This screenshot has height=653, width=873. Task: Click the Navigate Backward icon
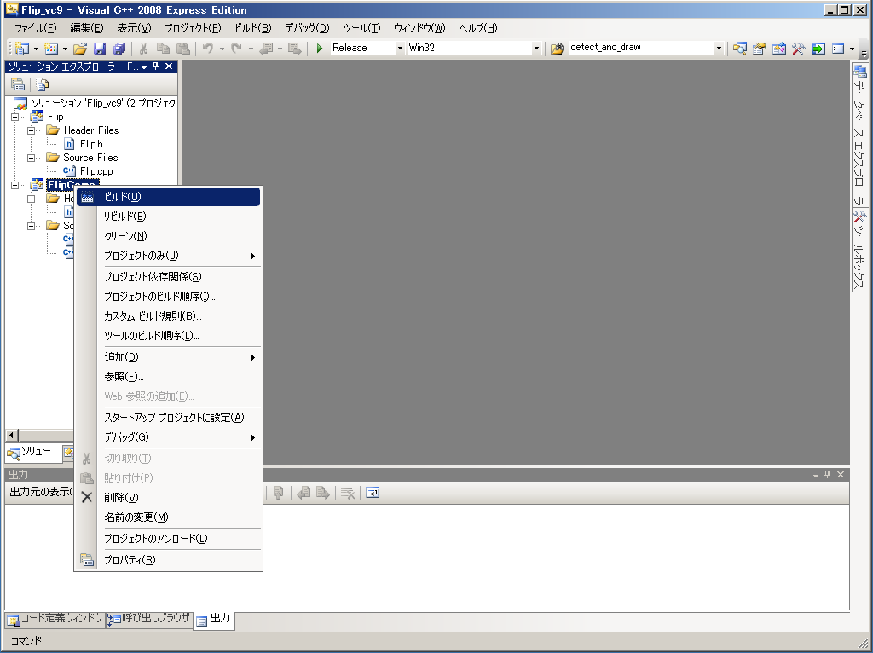tap(266, 49)
